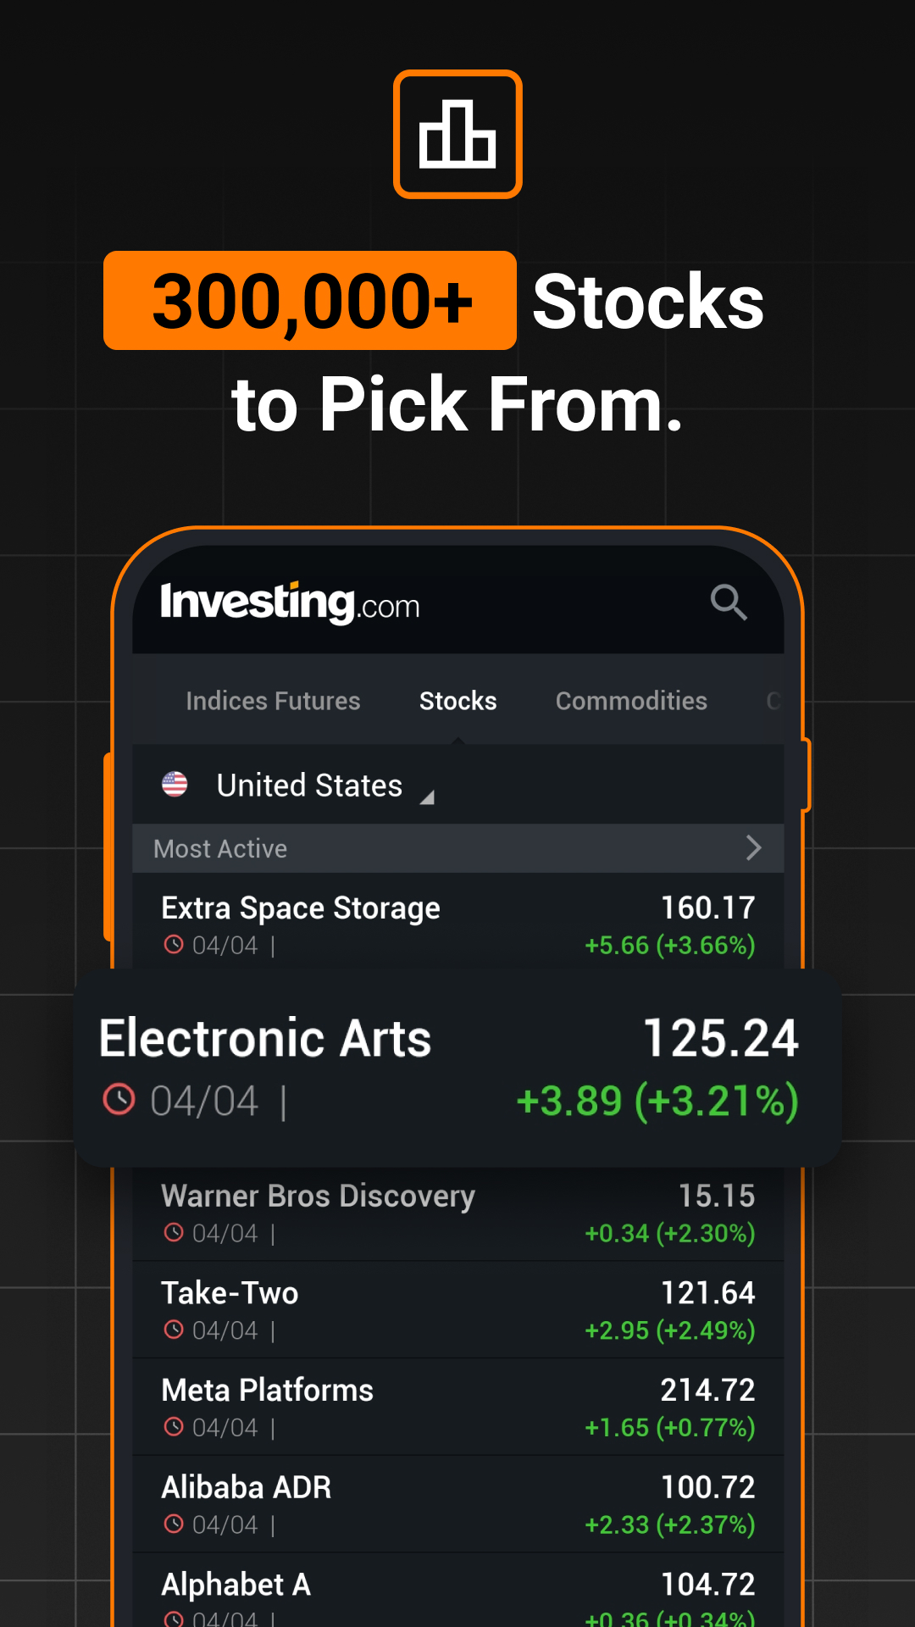The image size is (915, 1627).
Task: Click clock icon under Alibaba ADR
Action: coord(174,1524)
